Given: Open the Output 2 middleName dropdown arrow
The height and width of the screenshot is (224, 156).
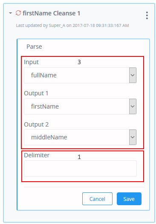Looking at the screenshot, I should tap(133, 137).
